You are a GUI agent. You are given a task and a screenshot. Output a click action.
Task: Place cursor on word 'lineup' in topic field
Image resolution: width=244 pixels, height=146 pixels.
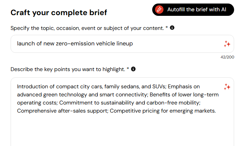[125, 44]
